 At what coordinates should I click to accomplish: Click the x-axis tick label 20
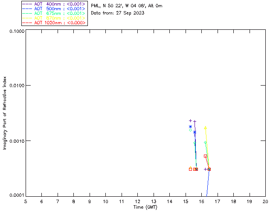point(265,201)
